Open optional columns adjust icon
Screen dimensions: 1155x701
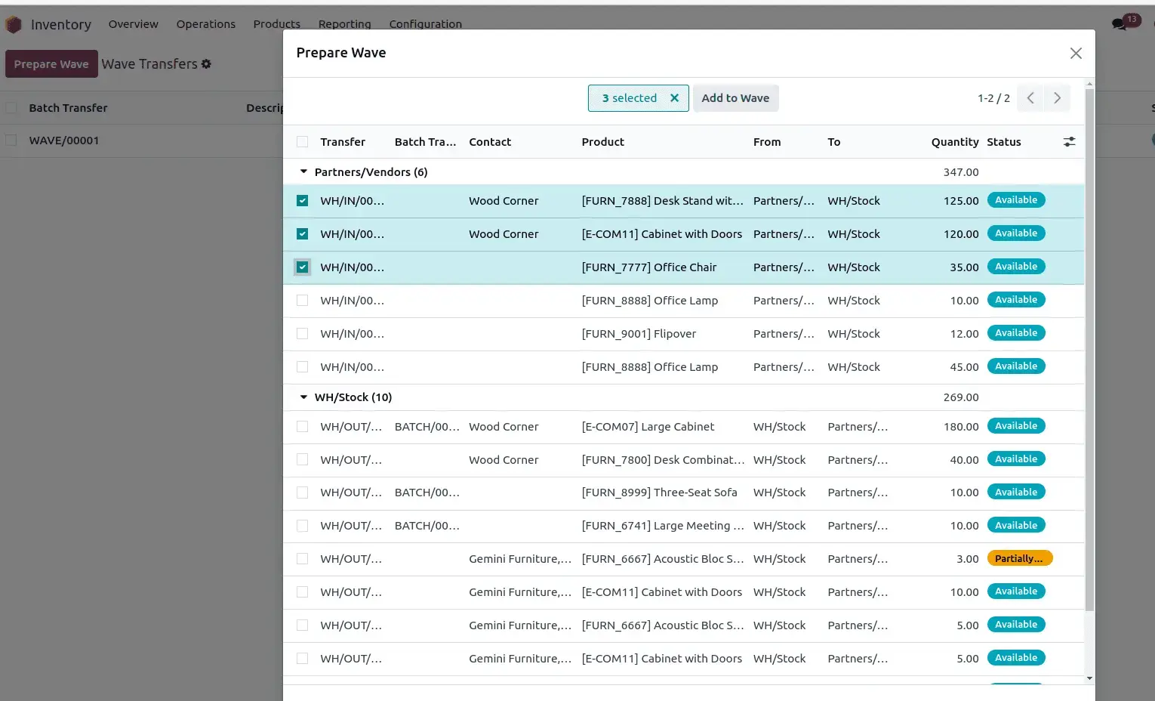coord(1069,142)
